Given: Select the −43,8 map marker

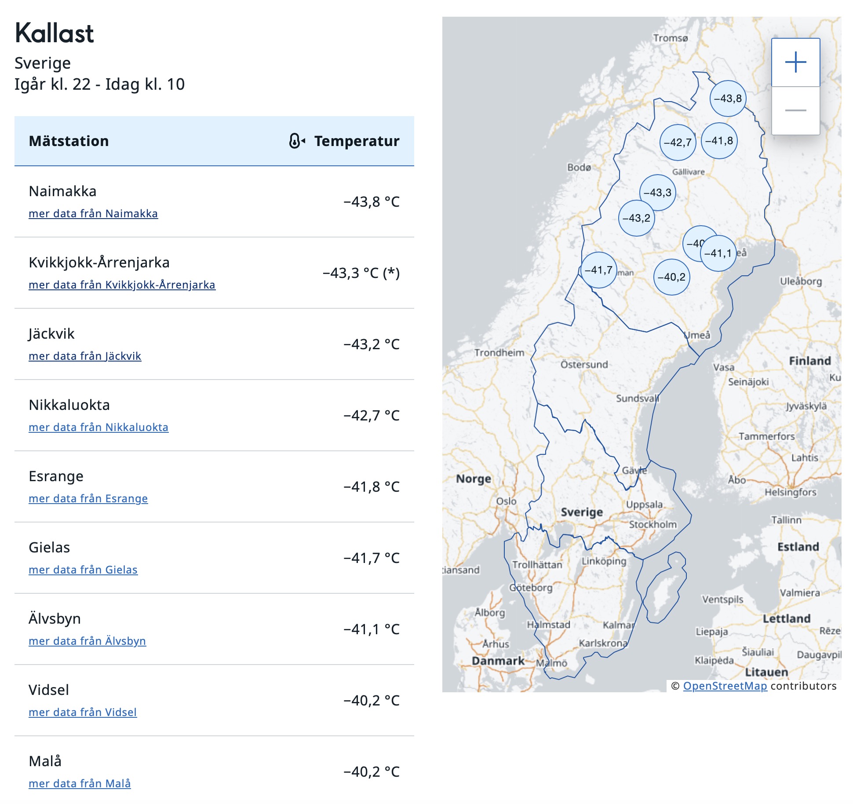Looking at the screenshot, I should [728, 99].
